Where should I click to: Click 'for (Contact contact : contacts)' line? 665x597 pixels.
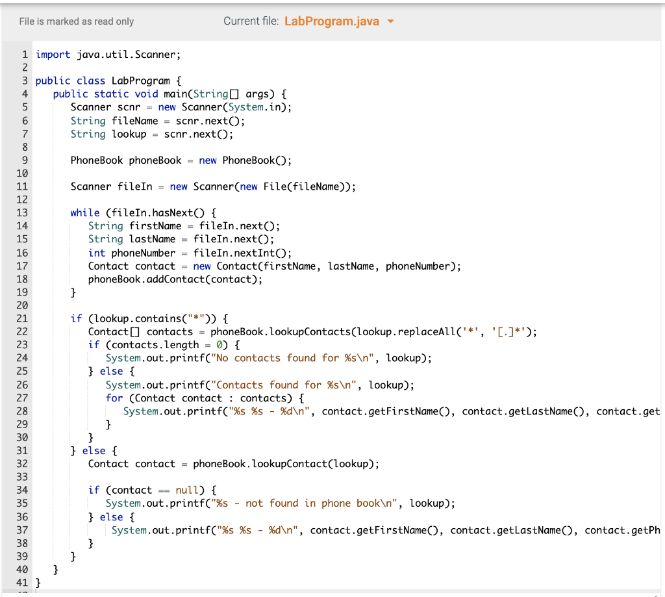click(205, 398)
